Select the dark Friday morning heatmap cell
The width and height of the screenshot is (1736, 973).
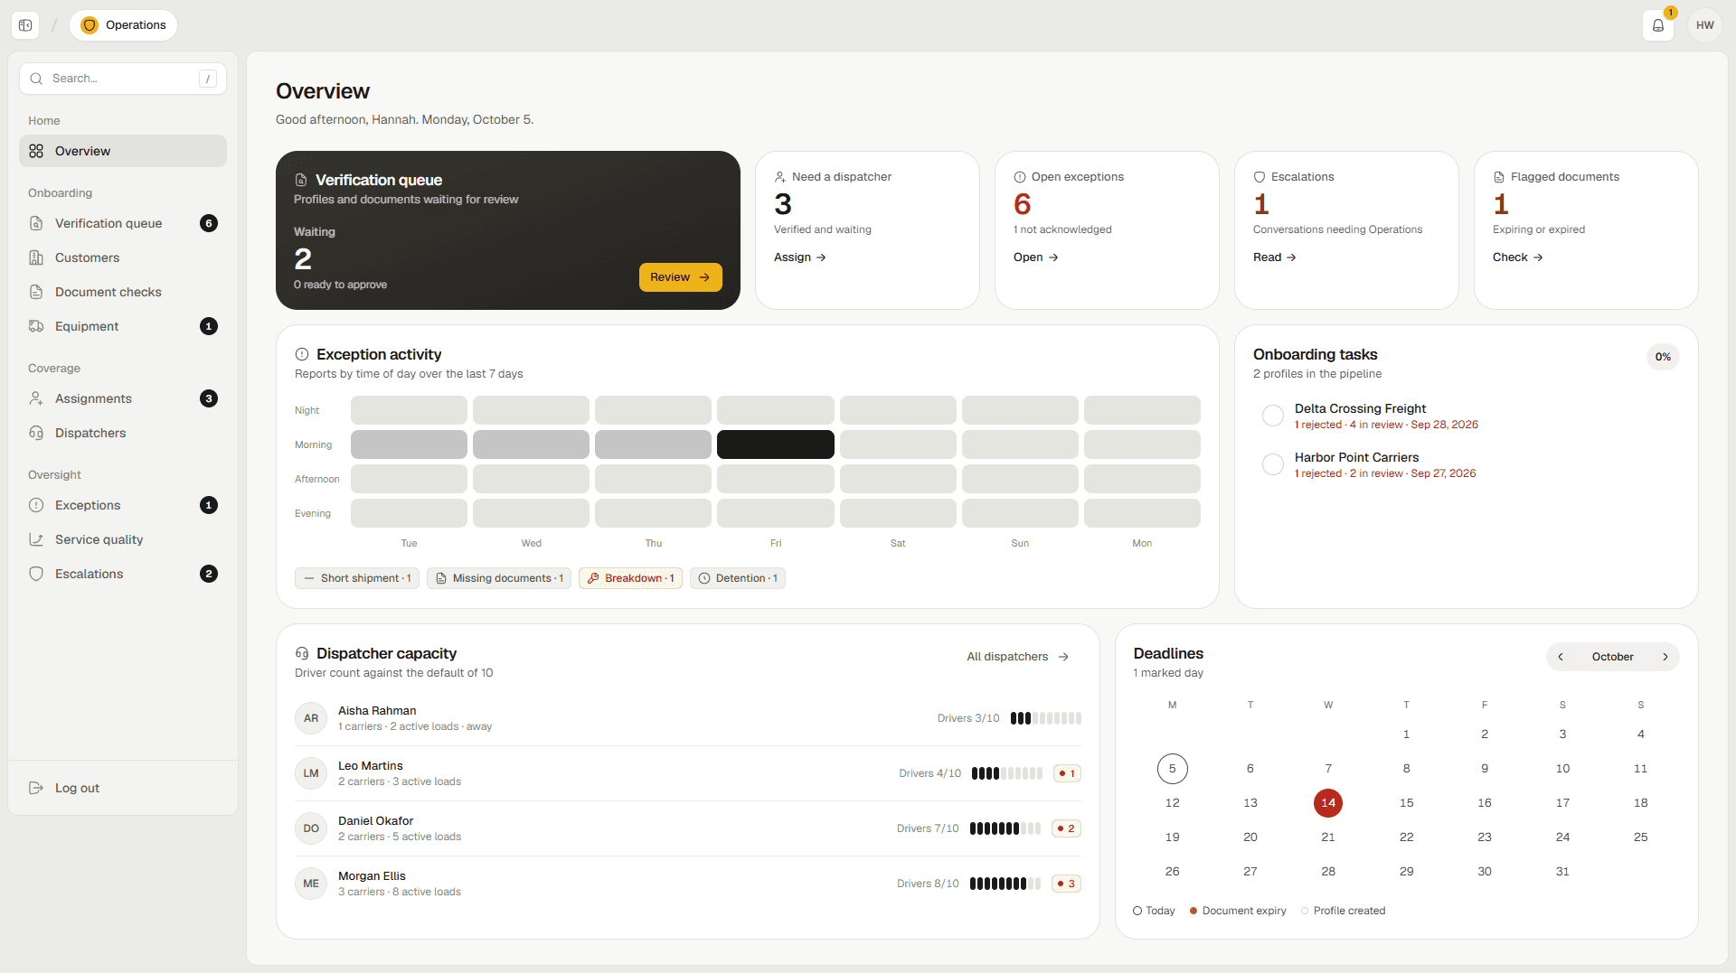(776, 444)
